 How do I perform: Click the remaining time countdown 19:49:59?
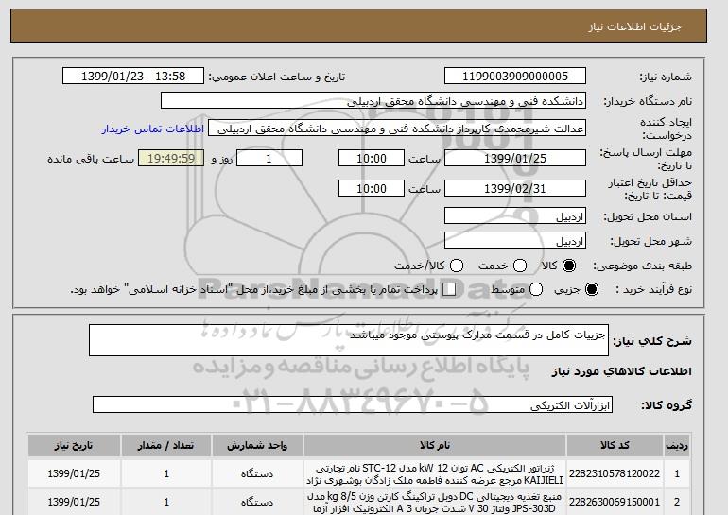[x=171, y=158]
